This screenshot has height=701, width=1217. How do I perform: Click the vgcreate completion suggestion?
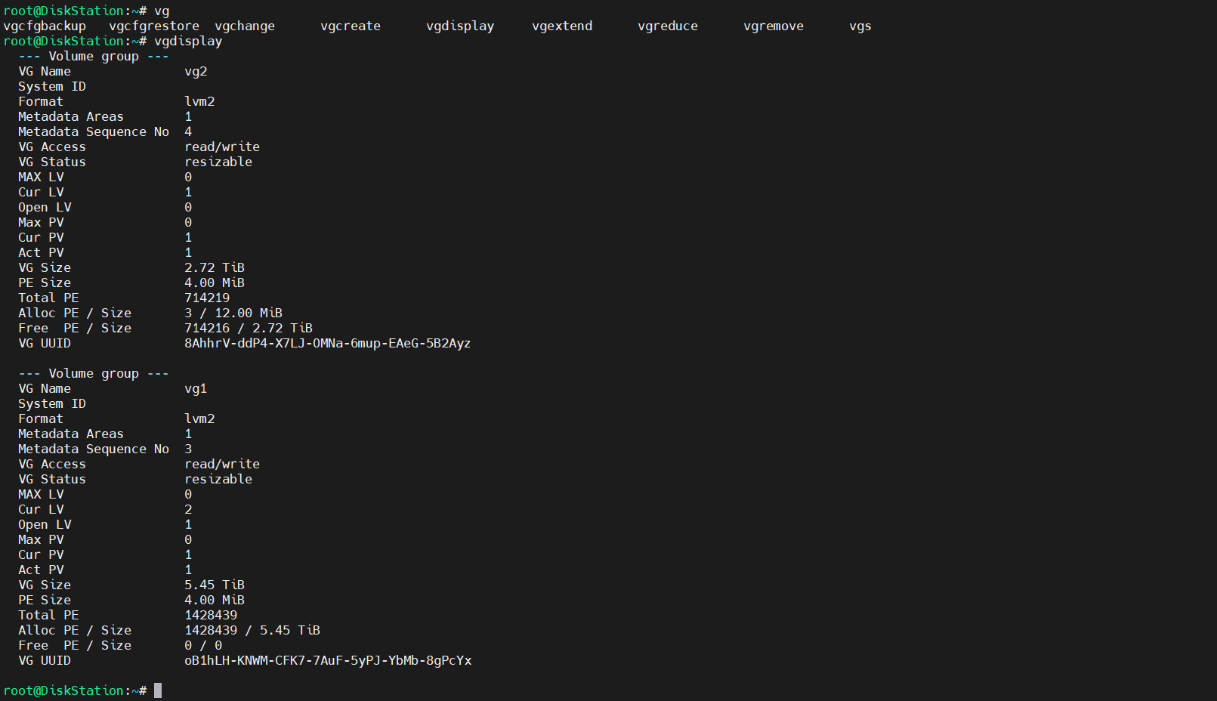pyautogui.click(x=351, y=26)
